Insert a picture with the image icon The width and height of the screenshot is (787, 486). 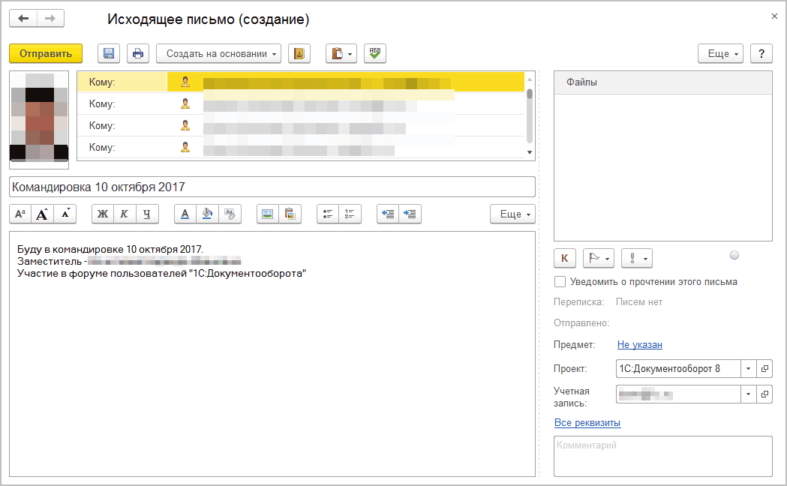(268, 214)
